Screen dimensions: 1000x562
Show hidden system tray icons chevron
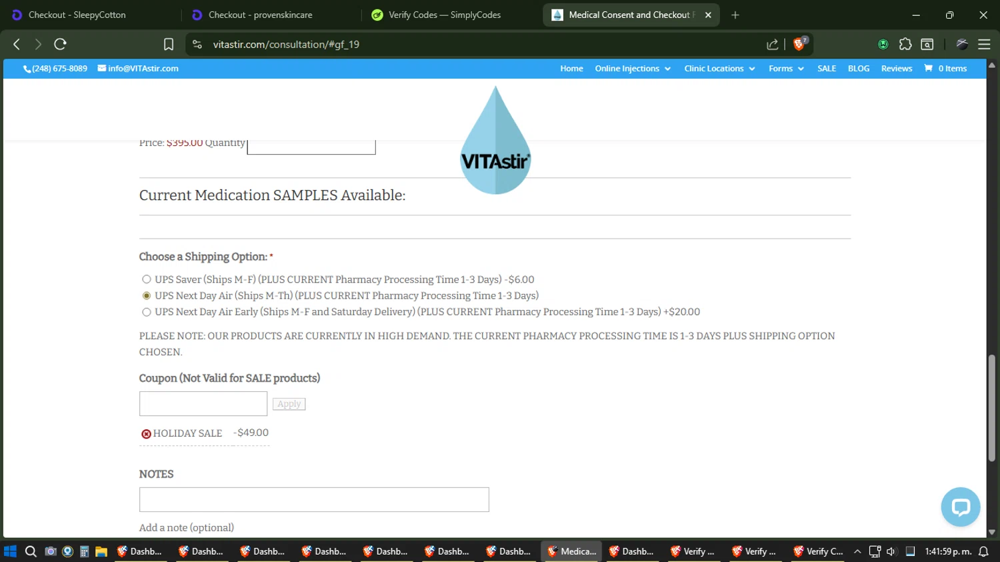click(857, 551)
